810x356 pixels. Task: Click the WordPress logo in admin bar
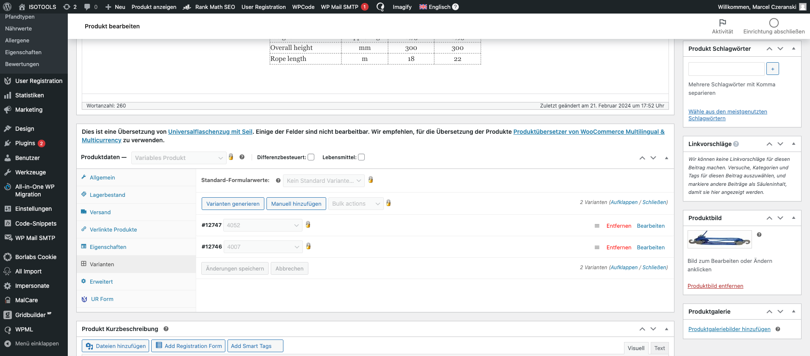point(7,7)
